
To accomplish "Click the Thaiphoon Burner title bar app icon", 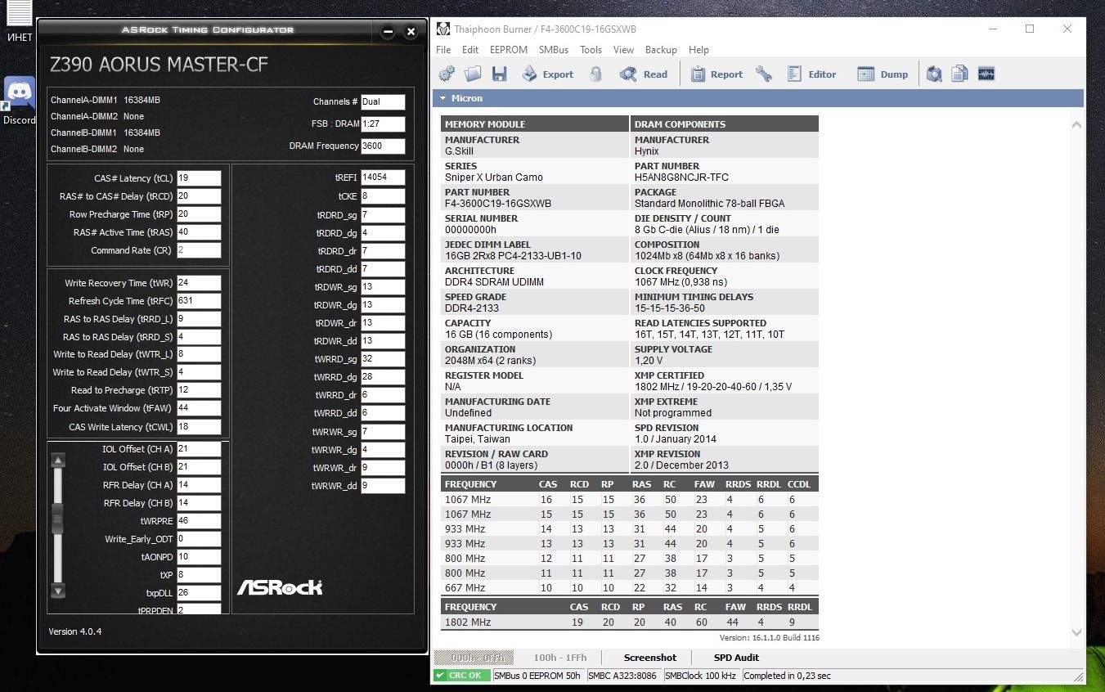I will 443,29.
